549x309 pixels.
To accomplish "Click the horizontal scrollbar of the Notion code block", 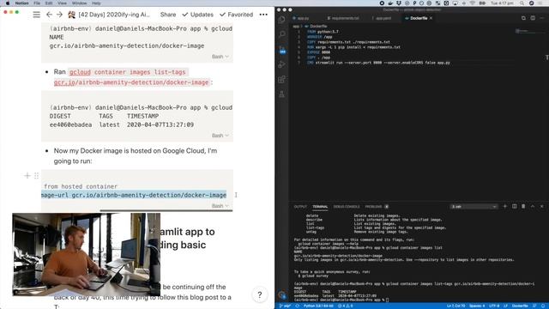I will [166, 210].
